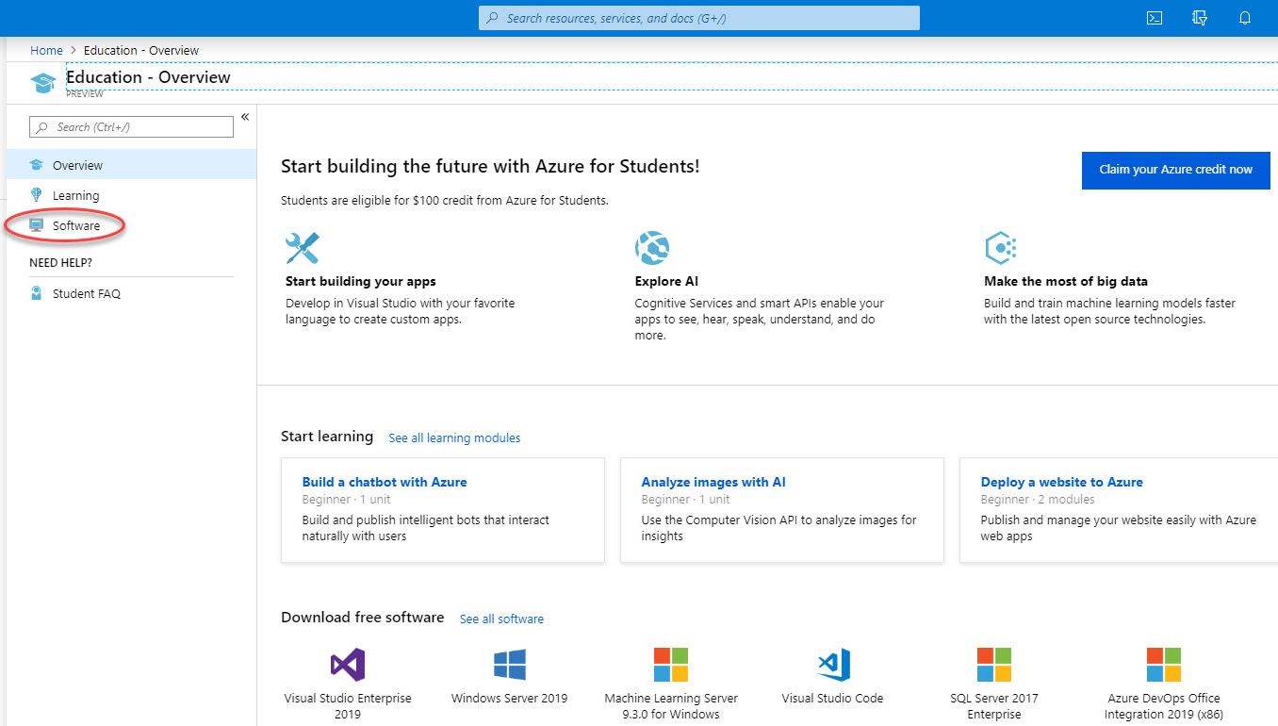This screenshot has height=726, width=1278.
Task: Click the Azure DevOps Office Integration logo
Action: pyautogui.click(x=1164, y=665)
